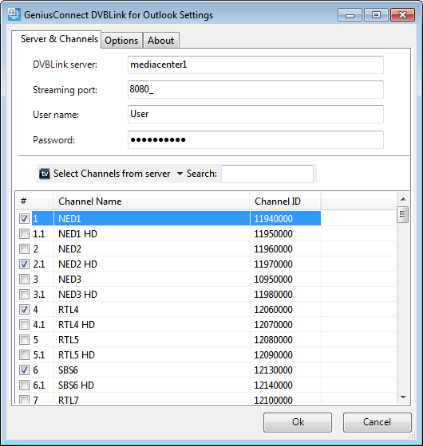Click channel number 4.1

pos(39,325)
